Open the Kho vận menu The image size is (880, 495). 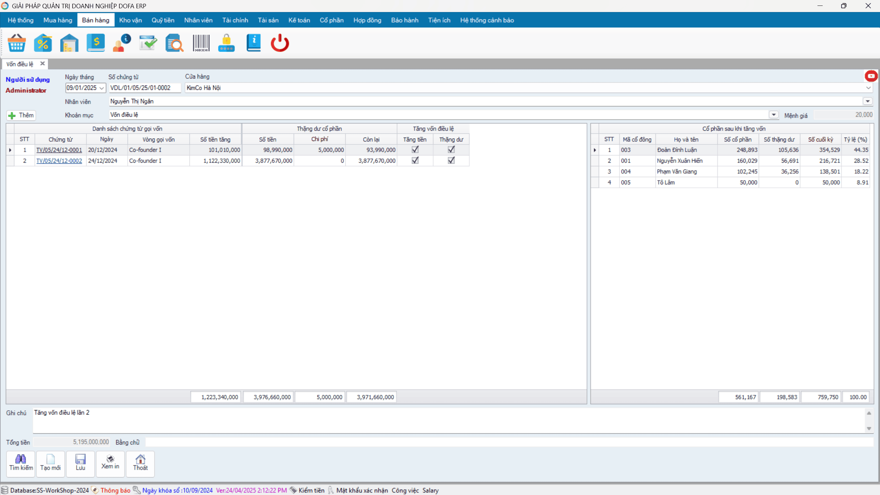coord(130,20)
